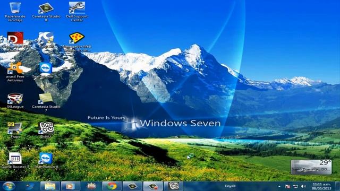Select the S4League desktop shortcut
The image size is (340, 191).
click(x=15, y=100)
